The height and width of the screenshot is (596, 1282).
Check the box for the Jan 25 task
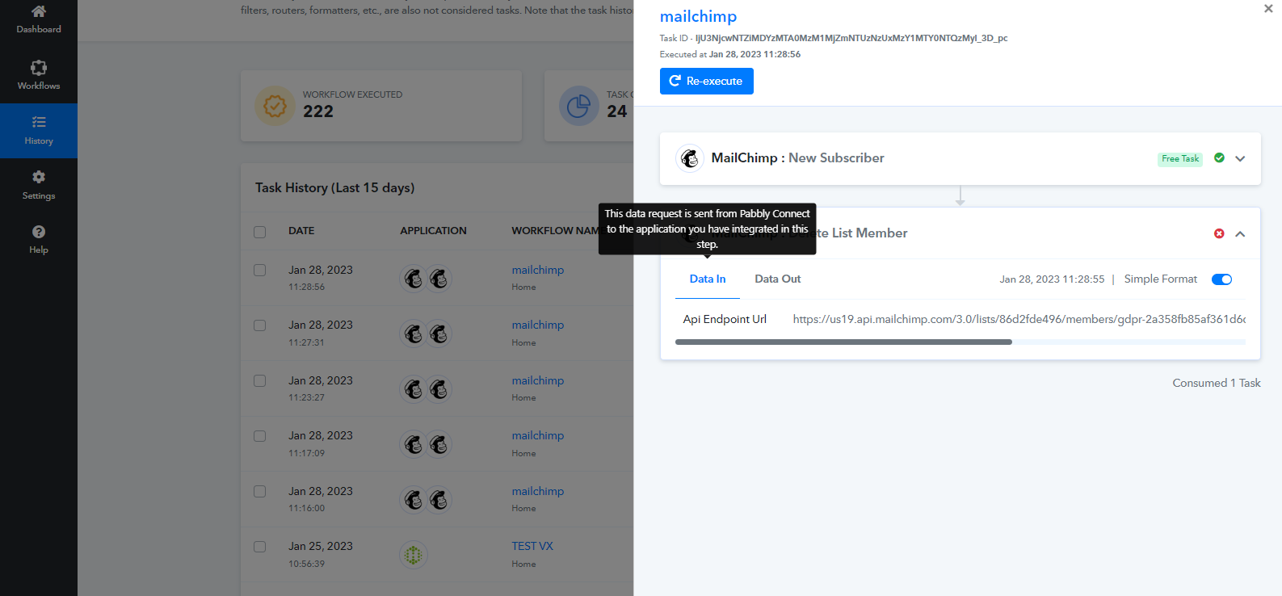click(x=259, y=547)
